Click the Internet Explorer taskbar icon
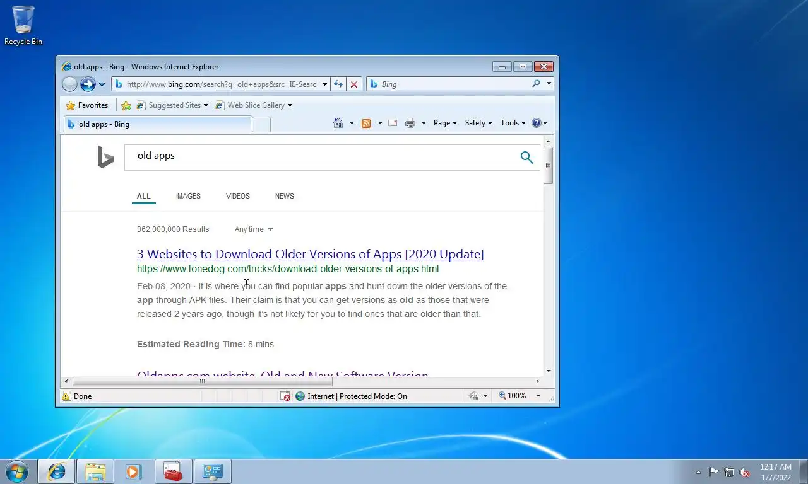 [57, 471]
